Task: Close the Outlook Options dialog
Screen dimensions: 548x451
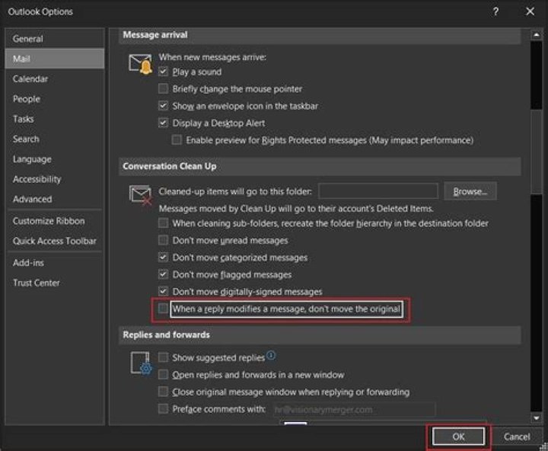Action: coord(530,11)
